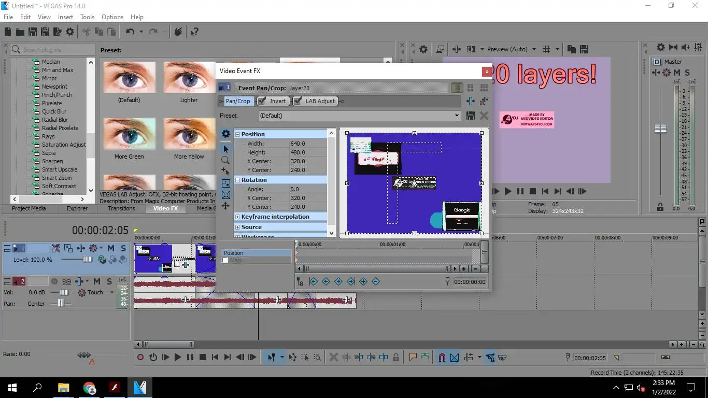Viewport: 708px width, 398px height.
Task: Select the Zoom magnifier tool in Pan/Crop
Action: click(225, 161)
